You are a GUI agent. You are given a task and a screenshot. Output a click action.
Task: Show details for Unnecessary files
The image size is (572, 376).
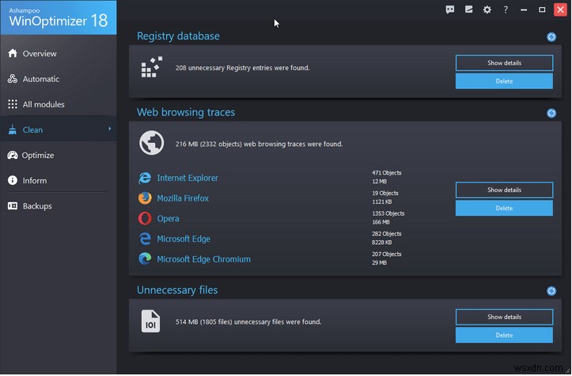504,318
